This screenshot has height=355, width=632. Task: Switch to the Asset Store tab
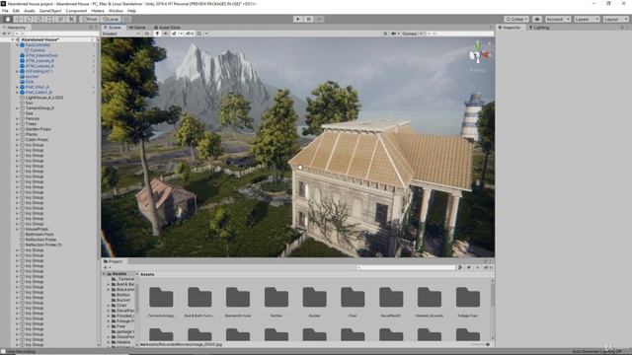[x=167, y=28]
